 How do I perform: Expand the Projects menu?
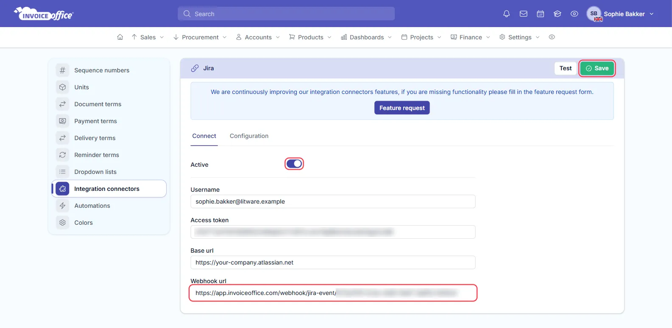coord(421,37)
